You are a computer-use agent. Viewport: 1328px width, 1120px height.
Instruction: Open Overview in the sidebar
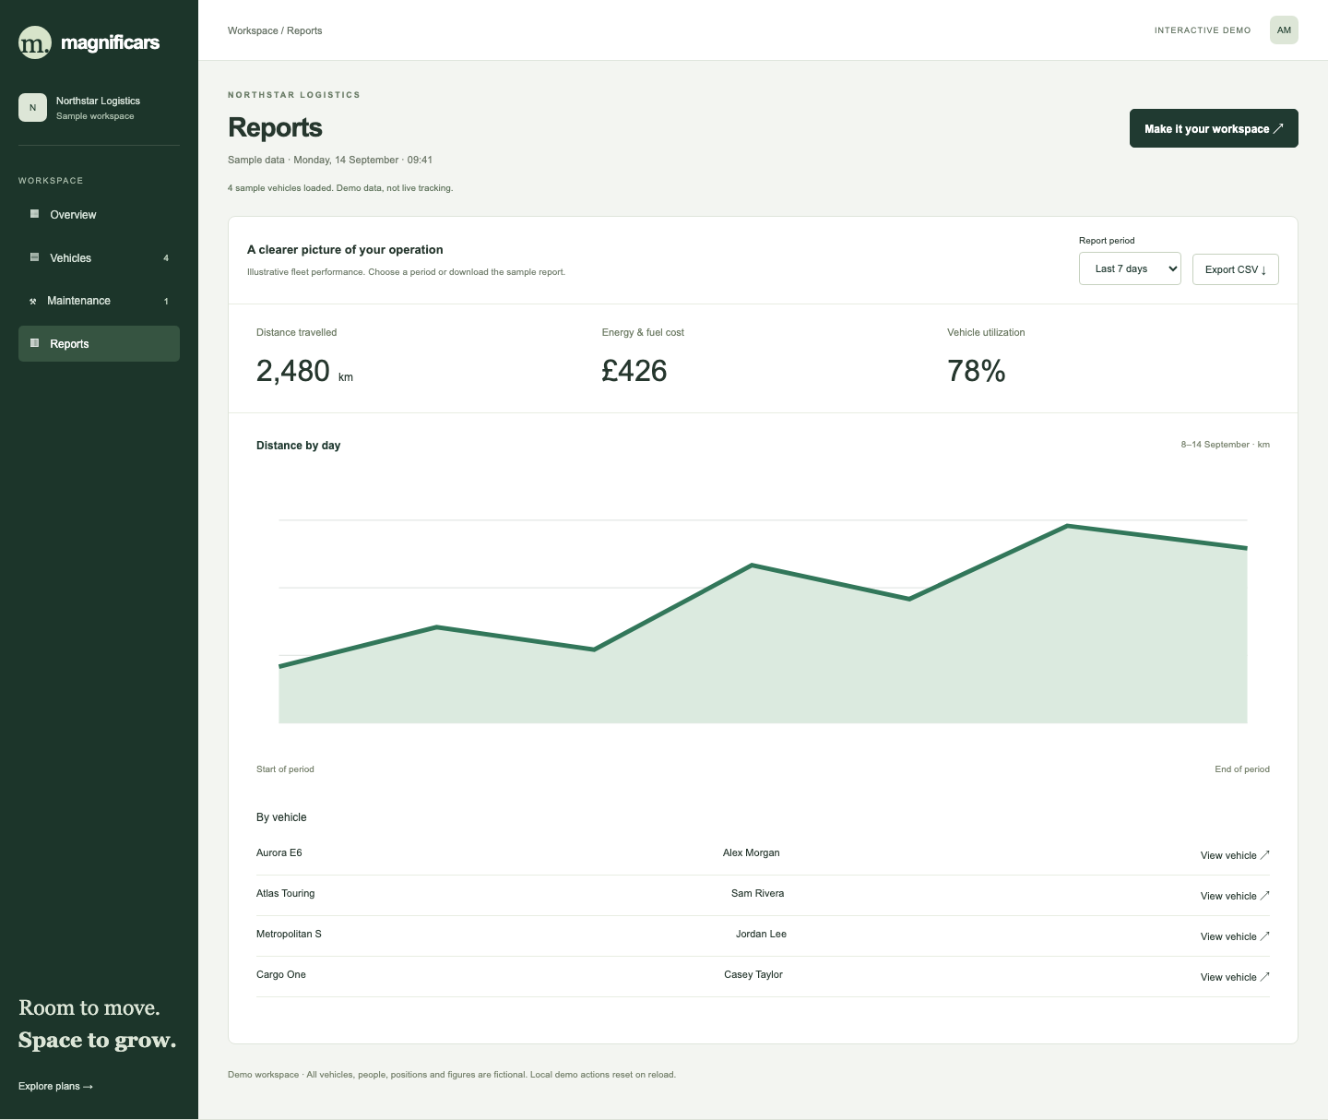[99, 215]
